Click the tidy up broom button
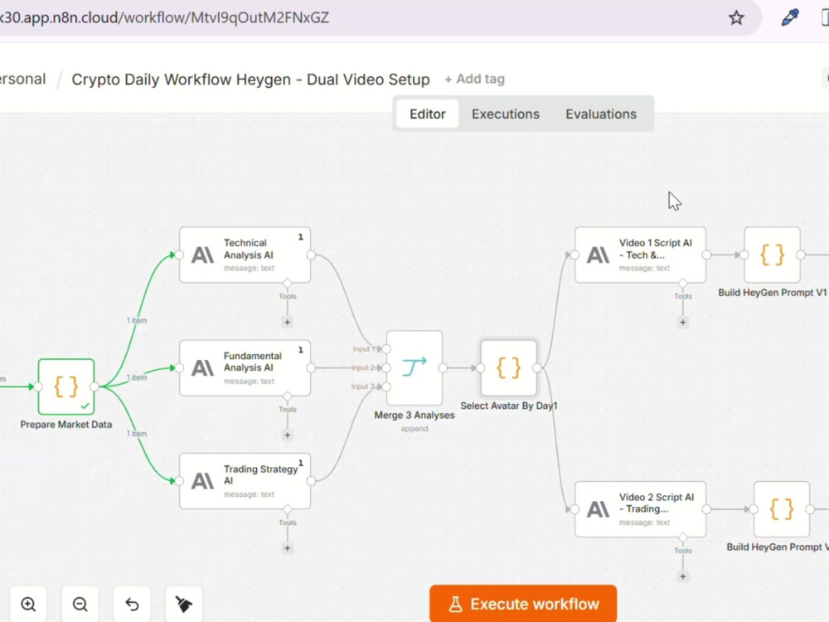829x622 pixels. coord(183,604)
